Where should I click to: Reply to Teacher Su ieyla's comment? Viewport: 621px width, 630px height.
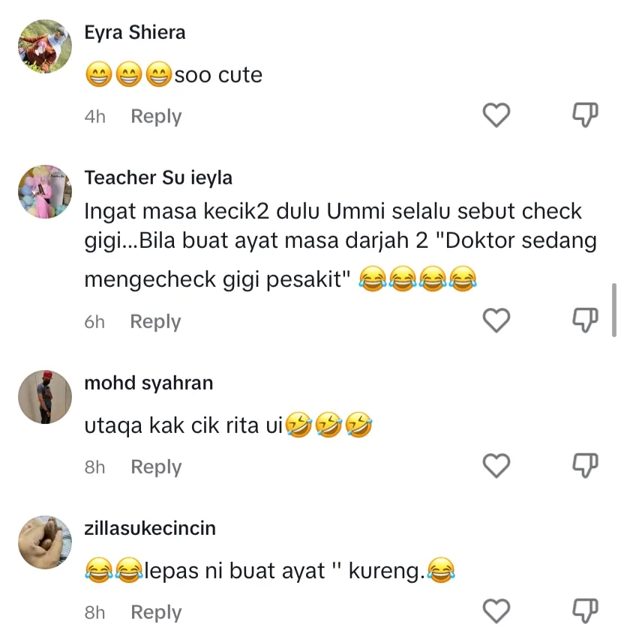[x=155, y=322]
